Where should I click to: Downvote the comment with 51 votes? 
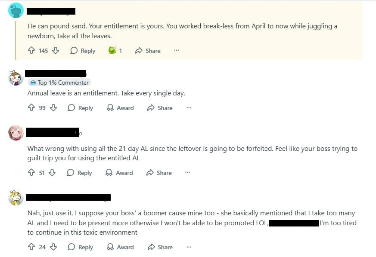[x=53, y=173]
